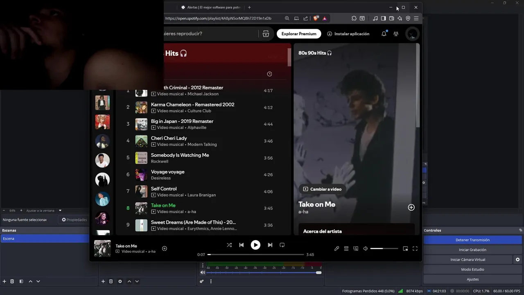Viewport: 524px width, 295px height.
Task: Open the Brave playlist music note icon
Action: [x=375, y=18]
